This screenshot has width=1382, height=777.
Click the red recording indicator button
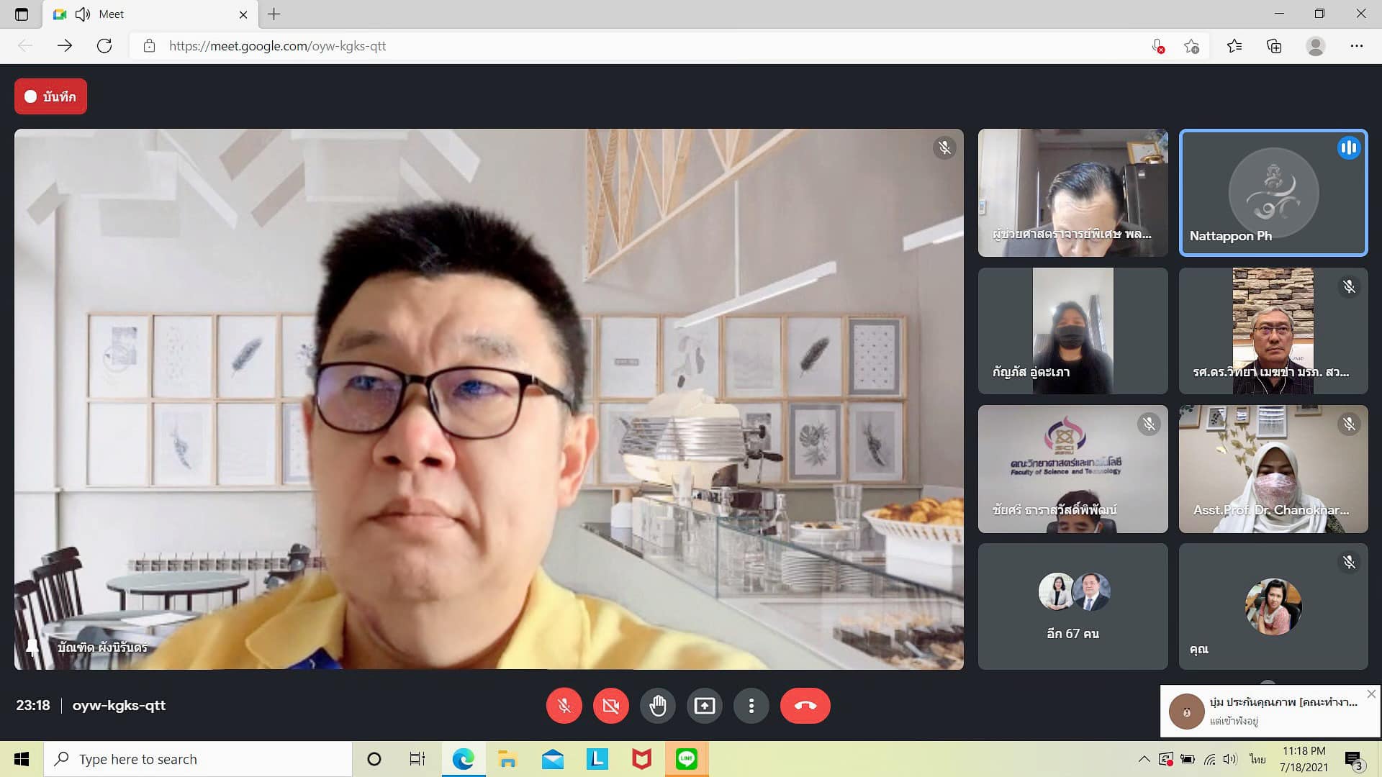pyautogui.click(x=50, y=96)
